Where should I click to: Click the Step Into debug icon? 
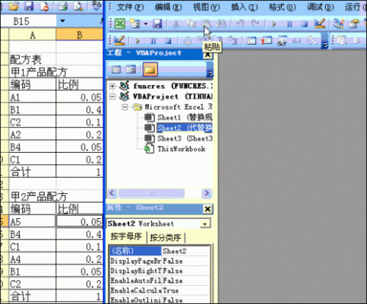(x=202, y=40)
